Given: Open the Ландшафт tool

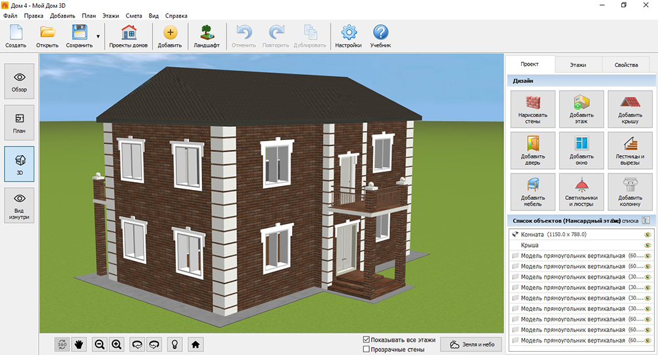Looking at the screenshot, I should click(207, 36).
